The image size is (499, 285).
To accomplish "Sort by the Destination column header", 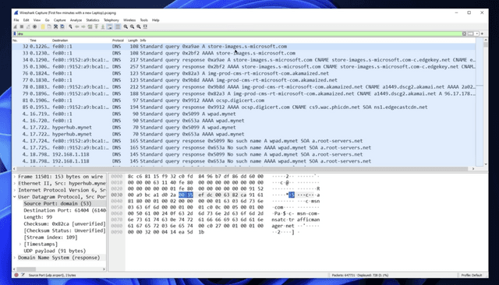I will (x=81, y=40).
